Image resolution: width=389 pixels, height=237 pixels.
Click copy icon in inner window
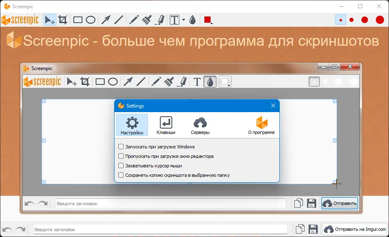coord(299,203)
